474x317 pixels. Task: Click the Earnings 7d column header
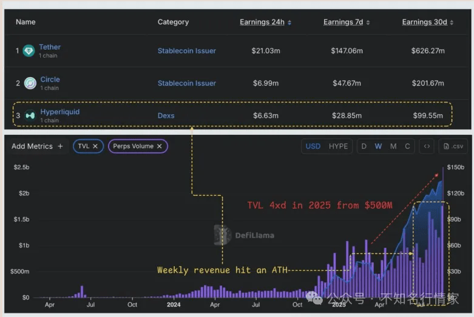tap(343, 22)
